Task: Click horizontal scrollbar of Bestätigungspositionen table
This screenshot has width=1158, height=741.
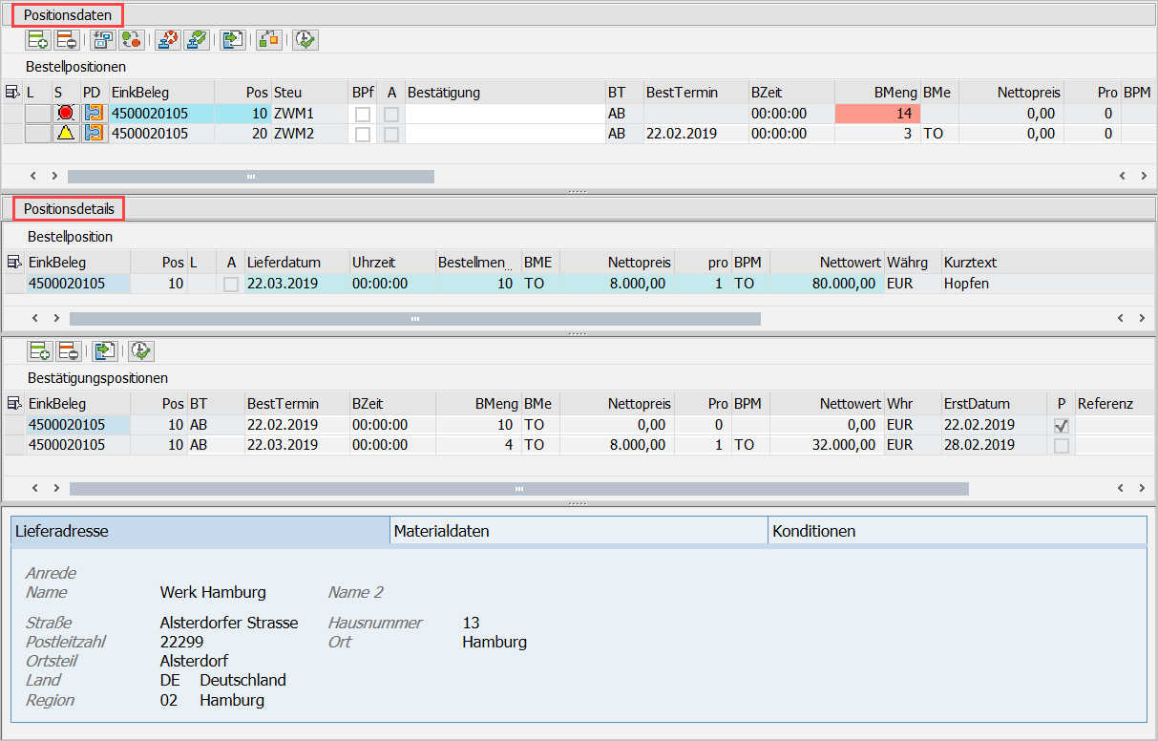Action: (518, 489)
